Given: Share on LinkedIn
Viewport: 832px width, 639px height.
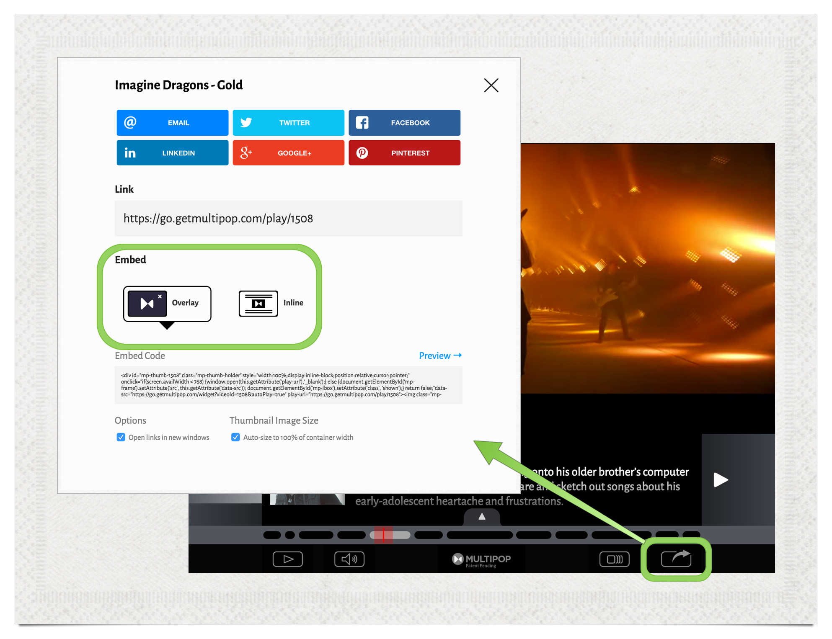Looking at the screenshot, I should [172, 153].
